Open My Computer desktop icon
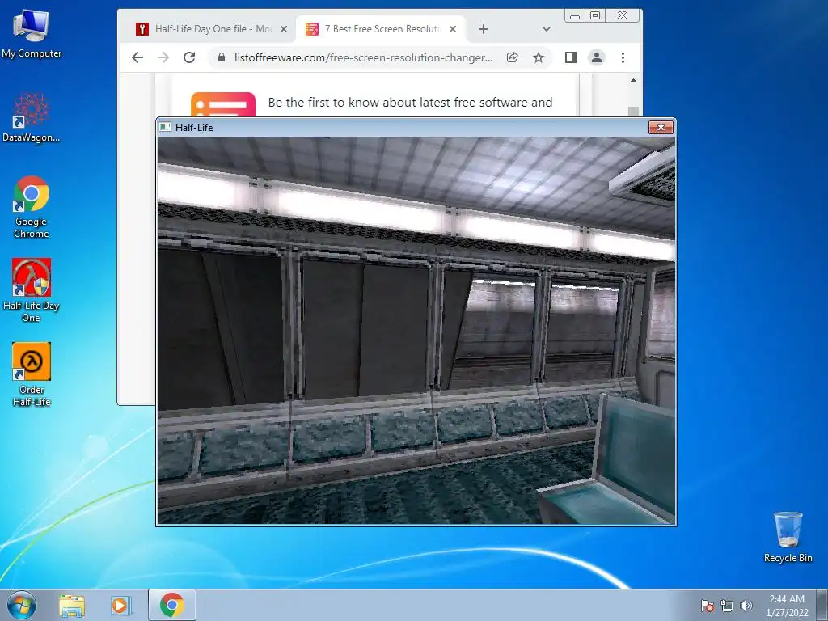 [x=32, y=34]
